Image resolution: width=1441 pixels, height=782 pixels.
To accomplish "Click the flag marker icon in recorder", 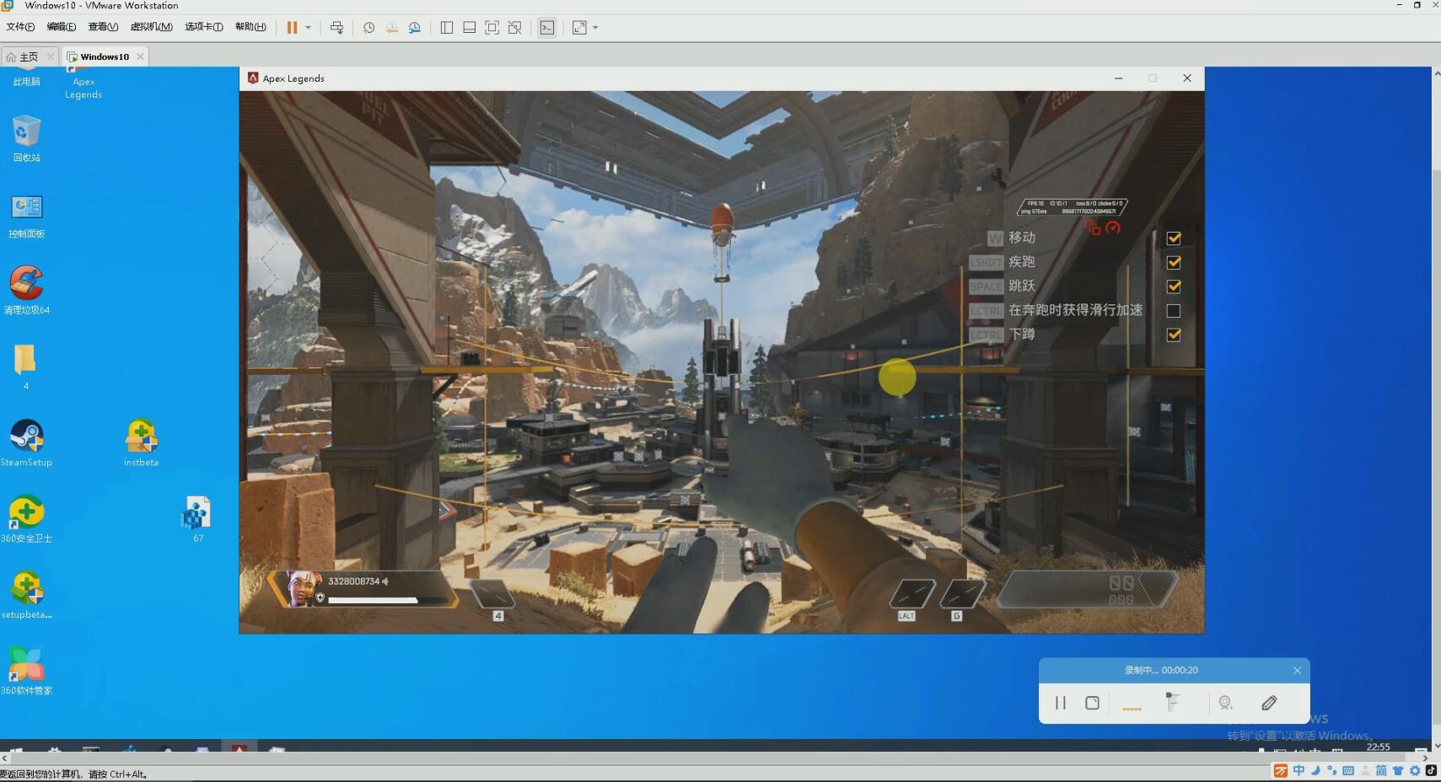I will point(1172,701).
